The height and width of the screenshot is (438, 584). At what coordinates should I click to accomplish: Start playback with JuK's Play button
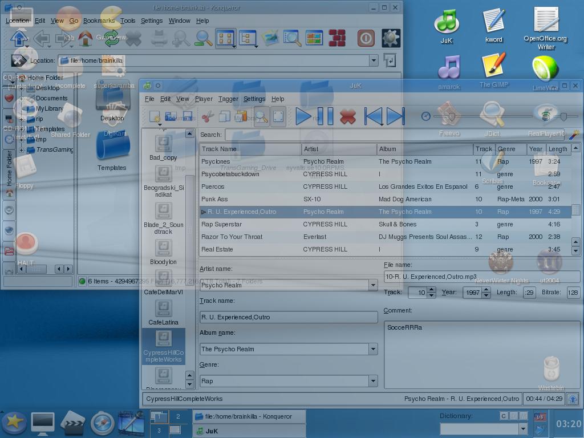[x=303, y=116]
